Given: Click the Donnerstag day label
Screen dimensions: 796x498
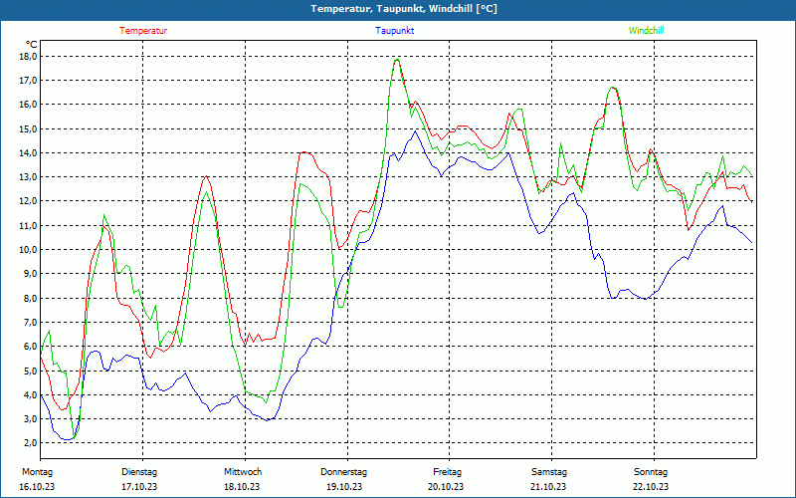Looking at the screenshot, I should point(344,471).
